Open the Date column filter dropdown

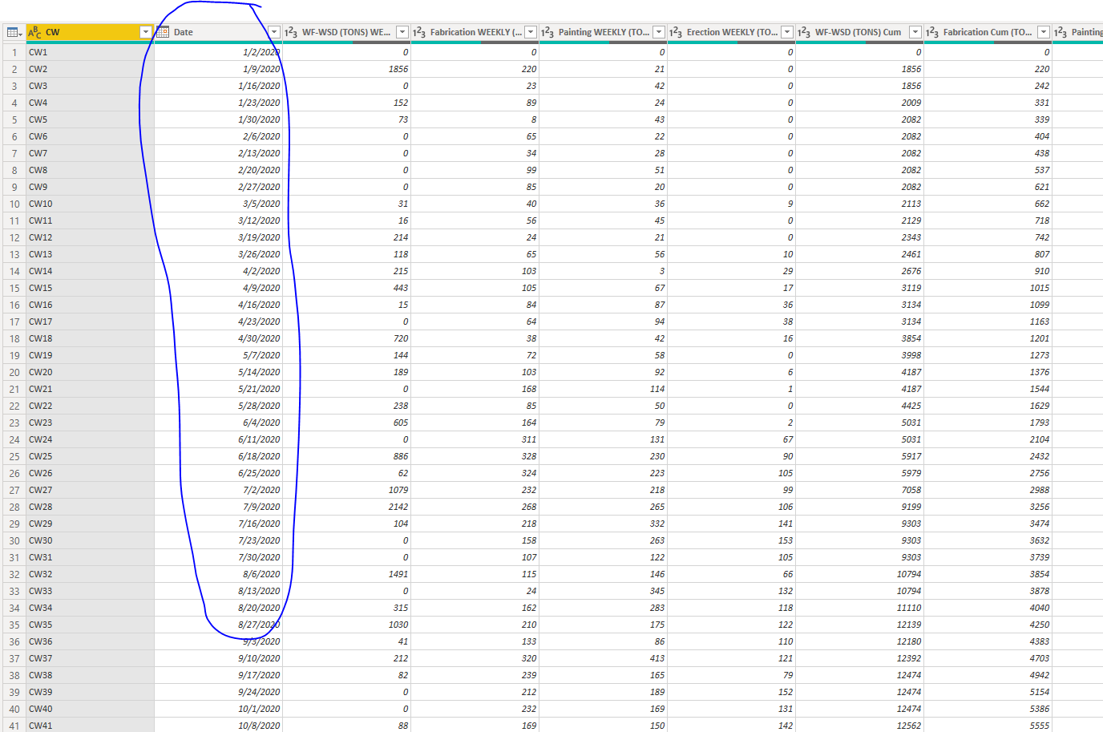(274, 32)
